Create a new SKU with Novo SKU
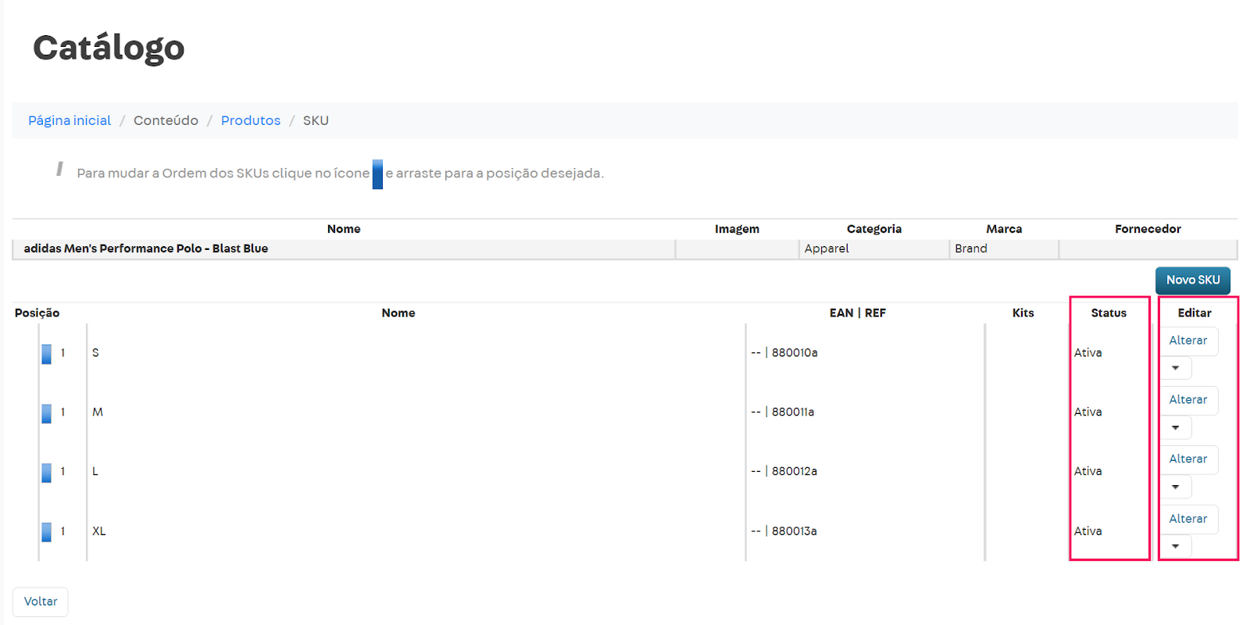 1192,280
